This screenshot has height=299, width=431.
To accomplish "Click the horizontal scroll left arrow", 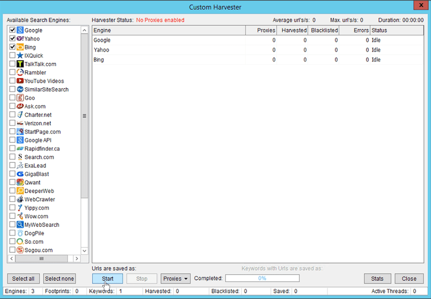I will click(x=11, y=259).
